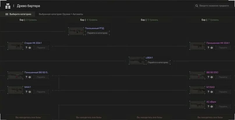Click the search magnifier icon
235x120 pixels.
[x=197, y=6]
